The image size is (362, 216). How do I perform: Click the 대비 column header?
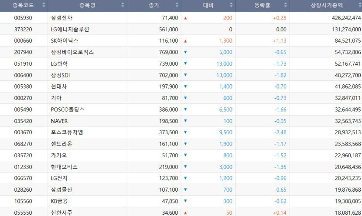208,6
